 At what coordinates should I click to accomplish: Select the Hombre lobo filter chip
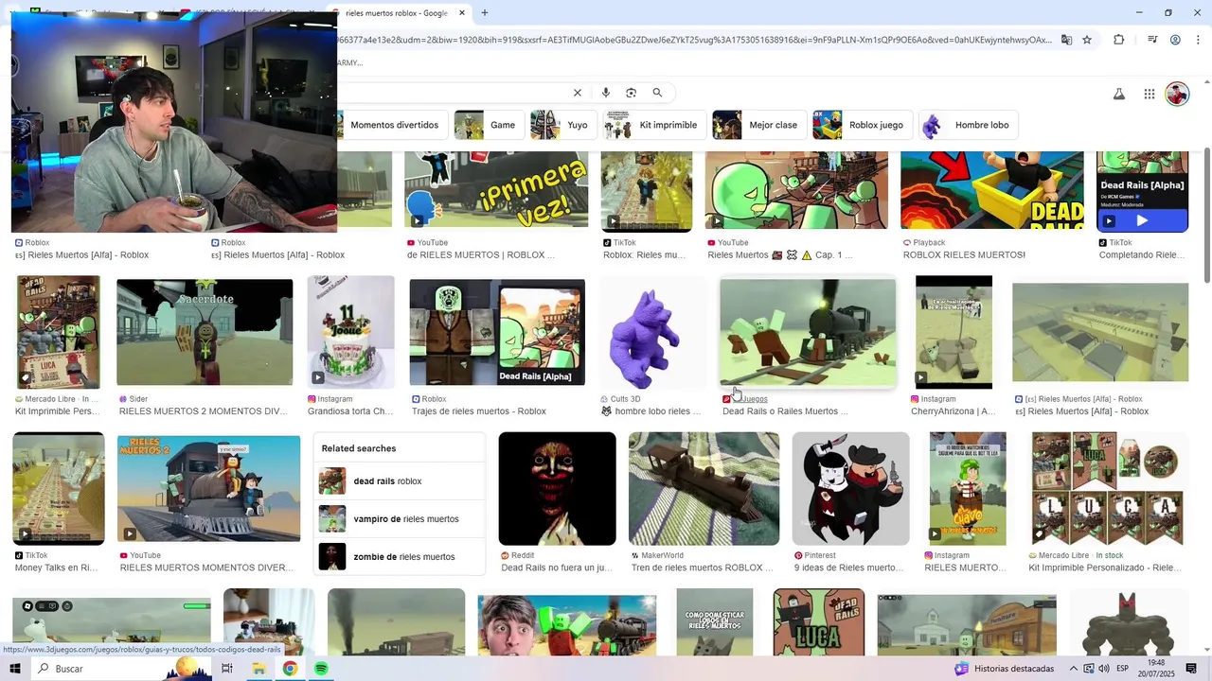(x=969, y=125)
